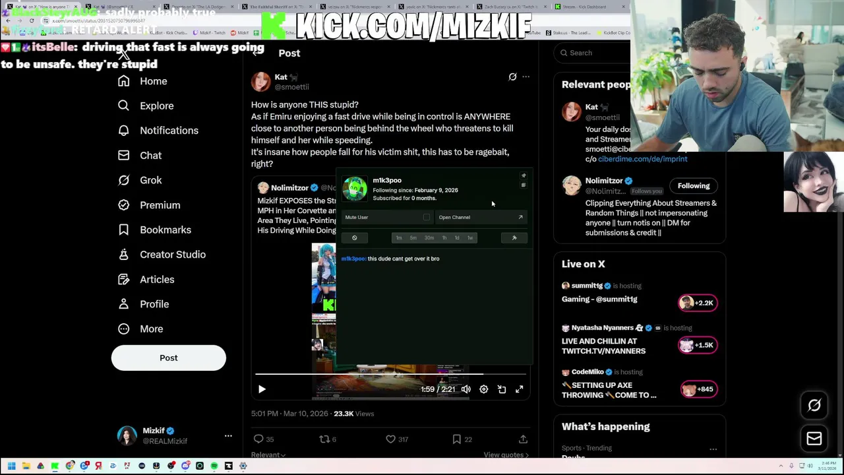Open Profile from the sidebar
Screen dimensions: 844x475
pos(143,304)
